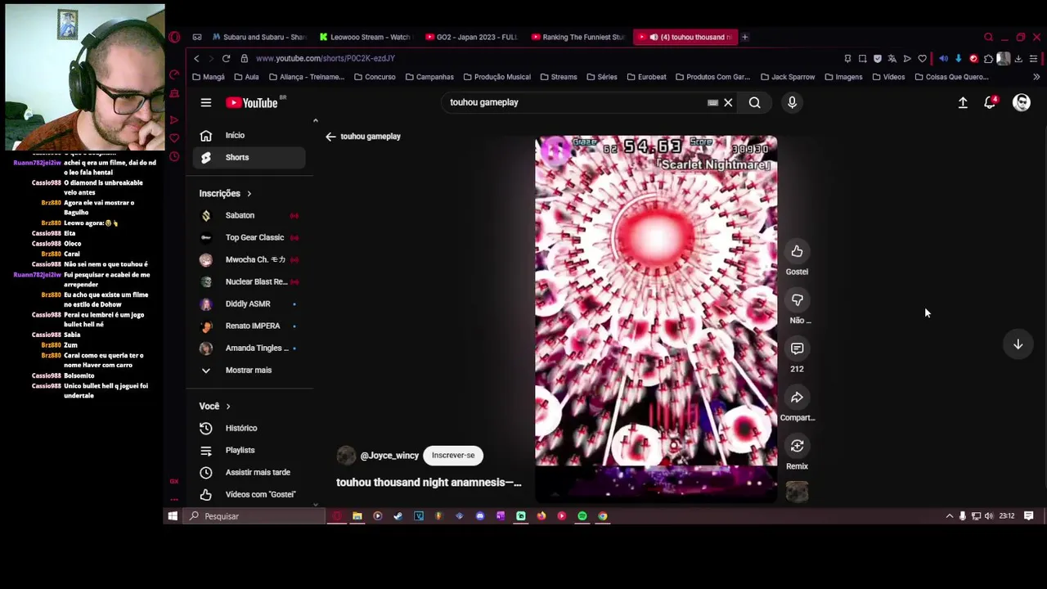Image resolution: width=1047 pixels, height=589 pixels.
Task: Open Top Gear Classic subscription
Action: [x=249, y=237]
